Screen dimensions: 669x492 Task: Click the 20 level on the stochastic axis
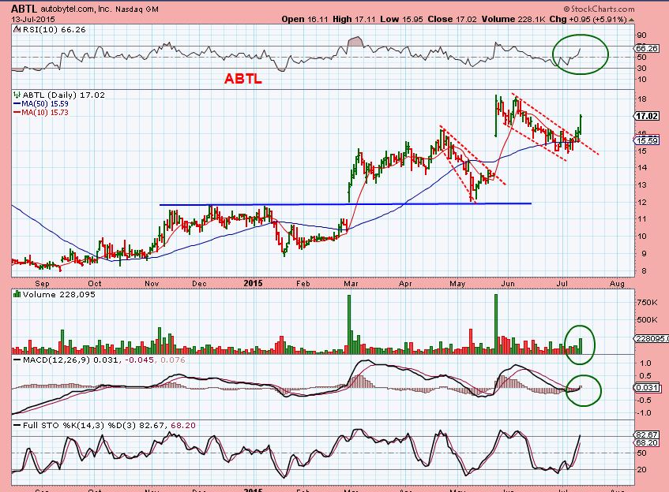point(641,469)
